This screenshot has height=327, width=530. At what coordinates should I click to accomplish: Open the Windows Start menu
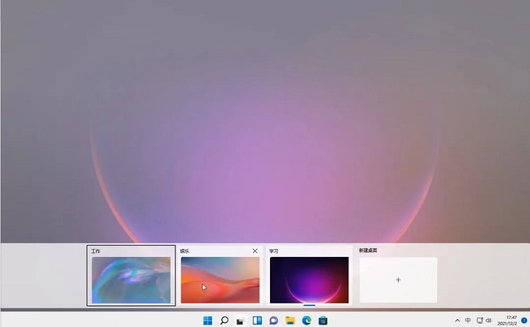[x=208, y=320]
